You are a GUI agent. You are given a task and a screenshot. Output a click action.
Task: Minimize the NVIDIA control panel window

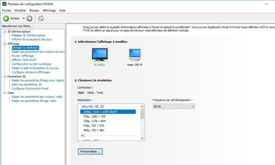point(266,4)
